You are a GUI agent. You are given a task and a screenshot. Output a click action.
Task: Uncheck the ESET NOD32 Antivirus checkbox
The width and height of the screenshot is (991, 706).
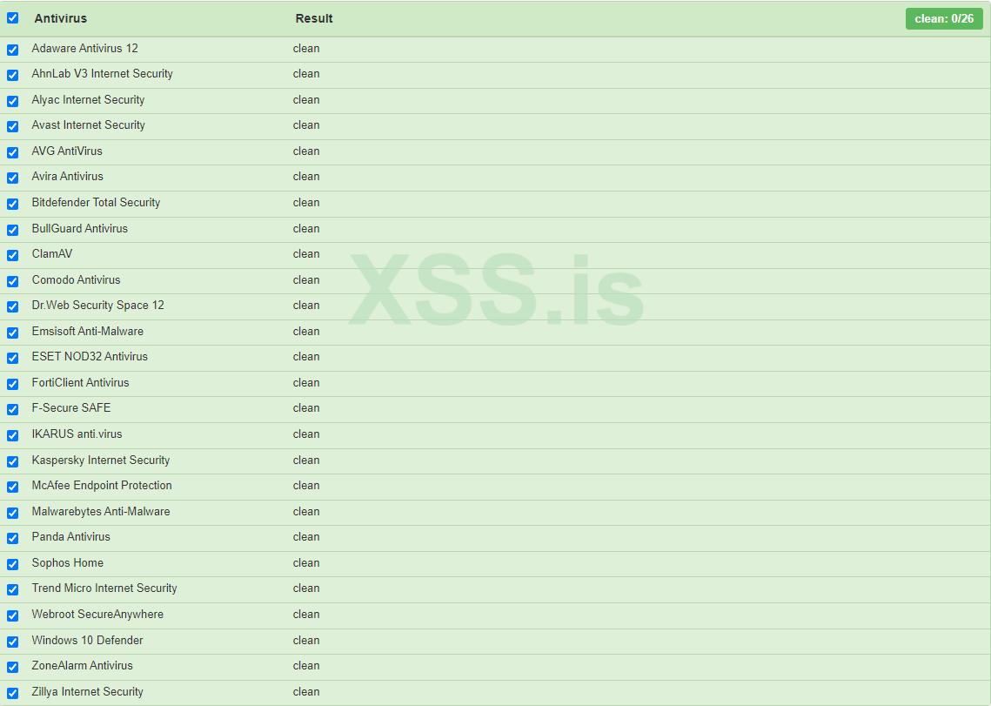tap(12, 358)
